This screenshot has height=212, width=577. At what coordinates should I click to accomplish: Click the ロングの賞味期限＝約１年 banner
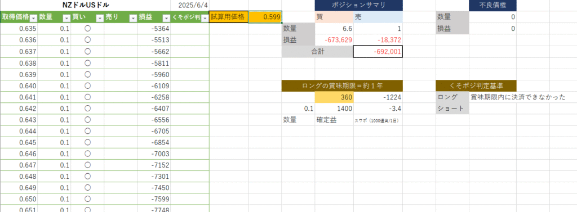(x=342, y=85)
